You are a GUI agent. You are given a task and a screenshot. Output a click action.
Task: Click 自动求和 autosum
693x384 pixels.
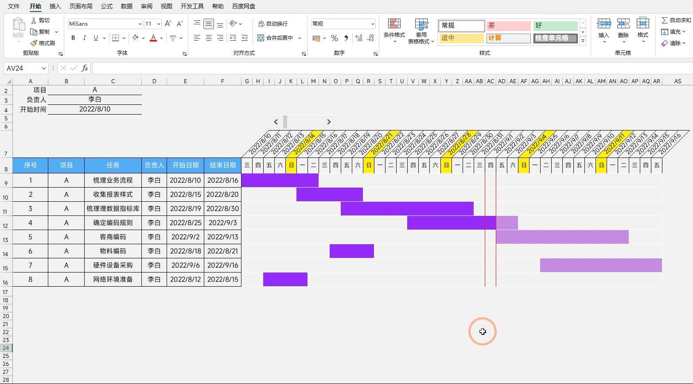click(x=676, y=20)
